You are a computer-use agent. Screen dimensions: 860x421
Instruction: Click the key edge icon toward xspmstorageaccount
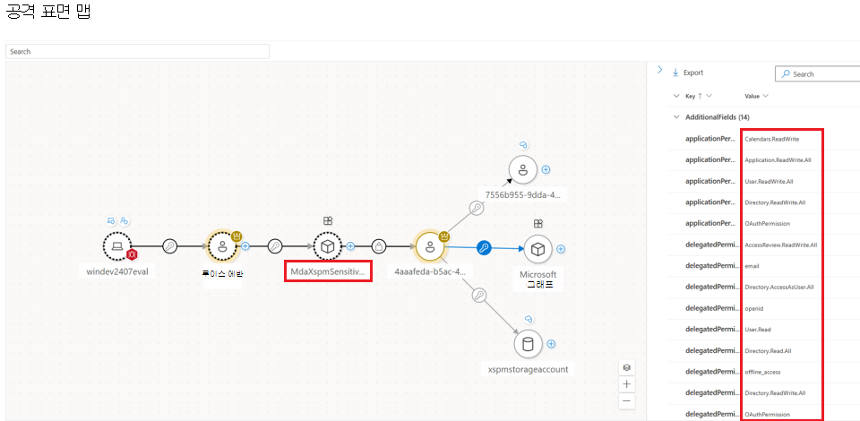(479, 296)
